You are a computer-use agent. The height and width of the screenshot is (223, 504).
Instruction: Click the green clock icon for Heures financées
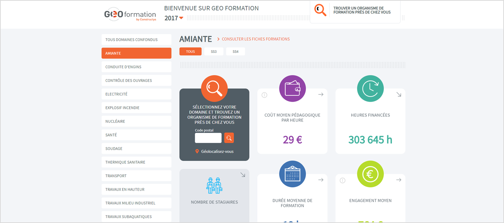(x=370, y=89)
